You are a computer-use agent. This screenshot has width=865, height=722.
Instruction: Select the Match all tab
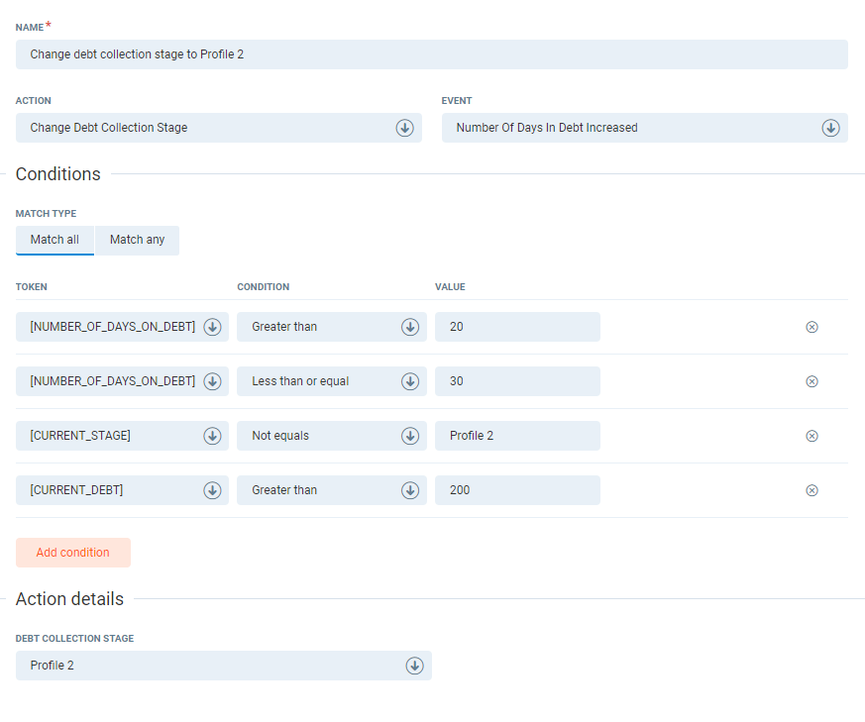click(x=54, y=240)
